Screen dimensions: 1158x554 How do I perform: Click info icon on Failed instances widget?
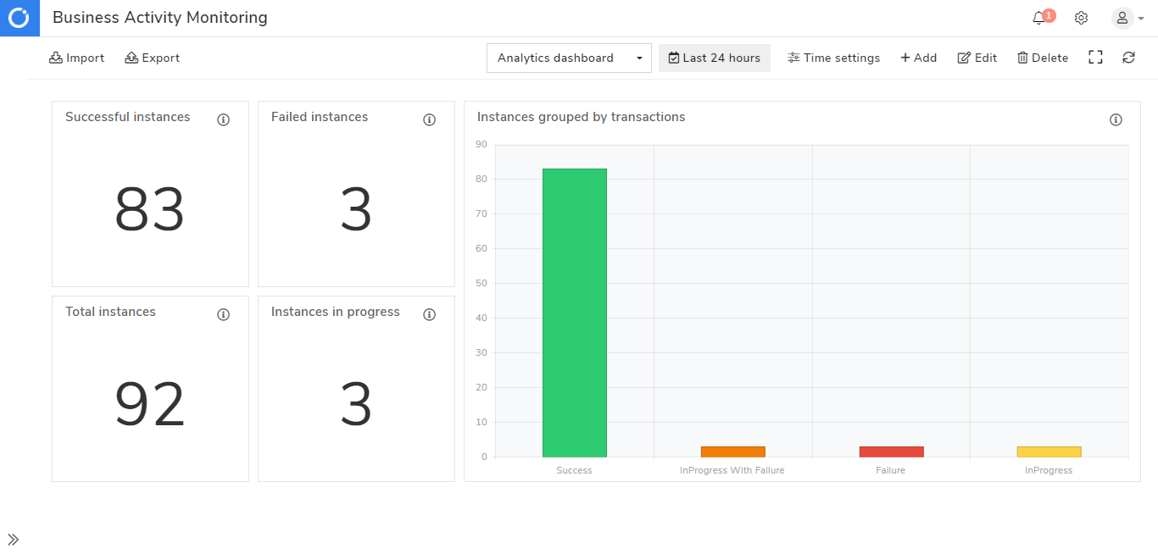pos(430,119)
